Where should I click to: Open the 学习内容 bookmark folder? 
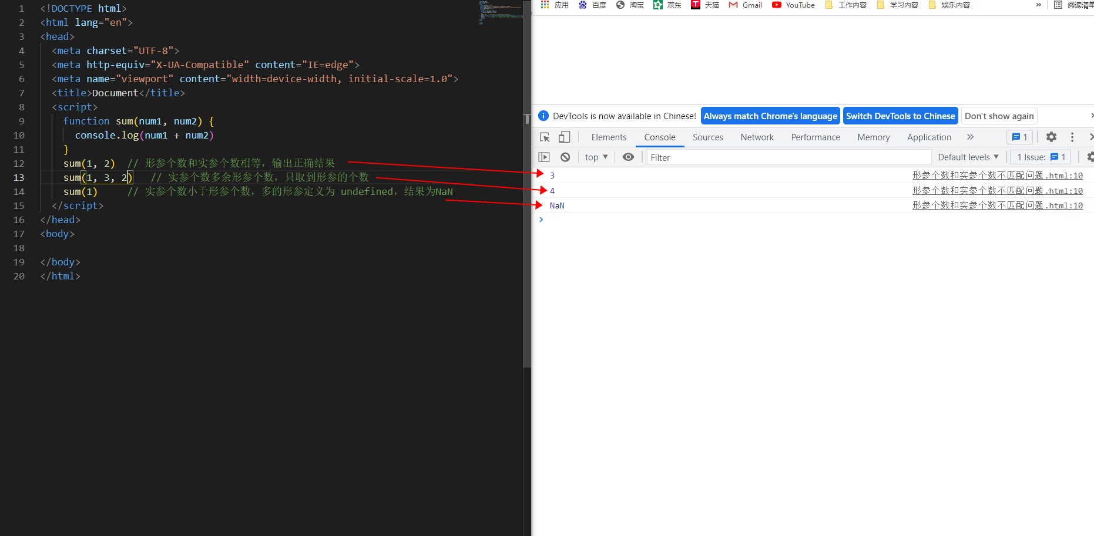898,5
